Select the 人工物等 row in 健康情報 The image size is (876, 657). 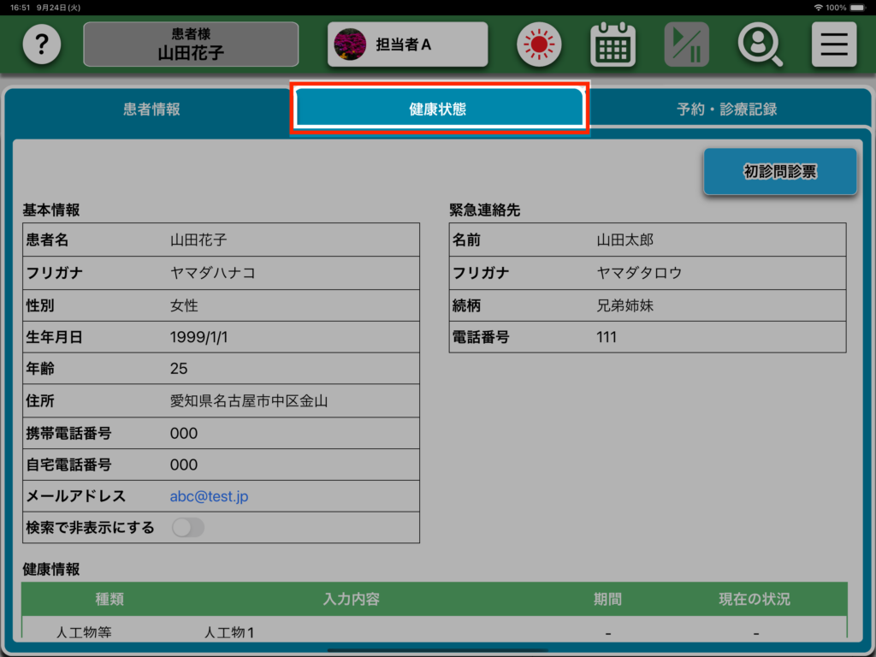(x=84, y=633)
